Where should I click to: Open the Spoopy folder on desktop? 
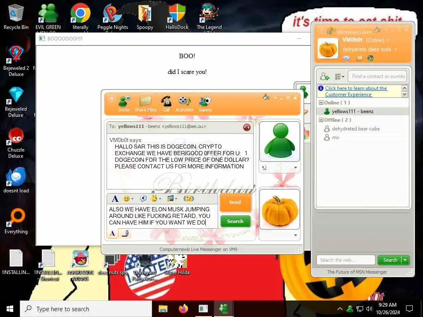(x=145, y=17)
